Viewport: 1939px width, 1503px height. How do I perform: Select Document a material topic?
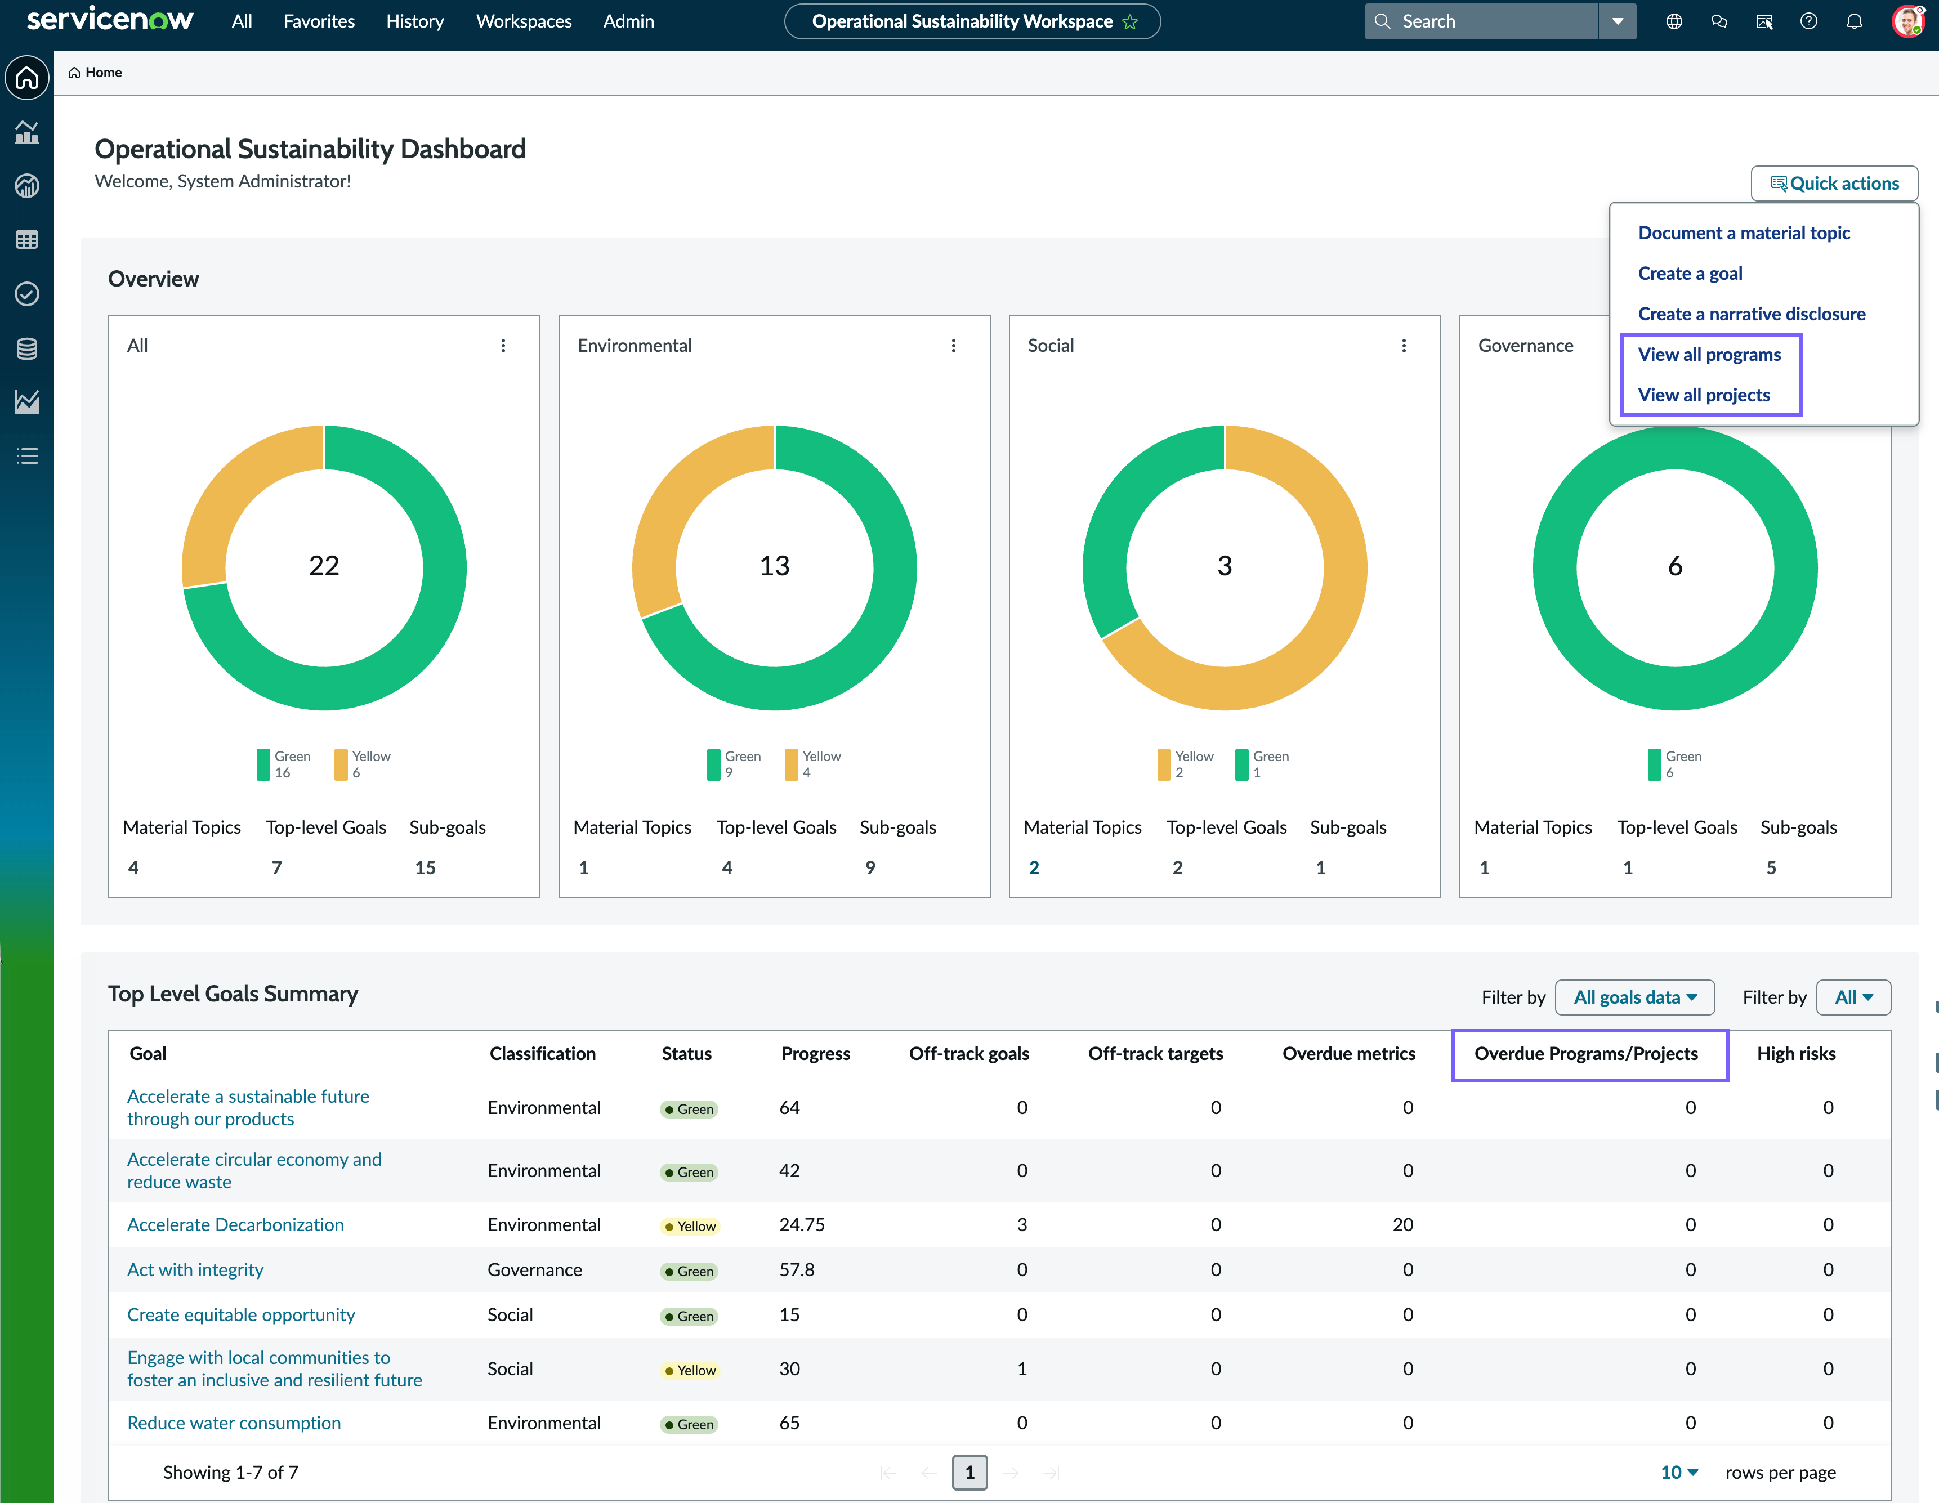pos(1744,232)
